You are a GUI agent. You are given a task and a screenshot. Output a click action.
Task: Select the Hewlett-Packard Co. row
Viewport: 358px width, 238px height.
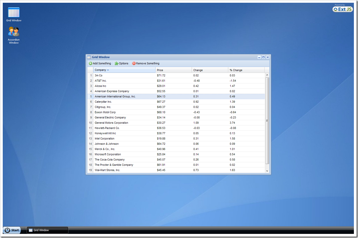point(176,128)
